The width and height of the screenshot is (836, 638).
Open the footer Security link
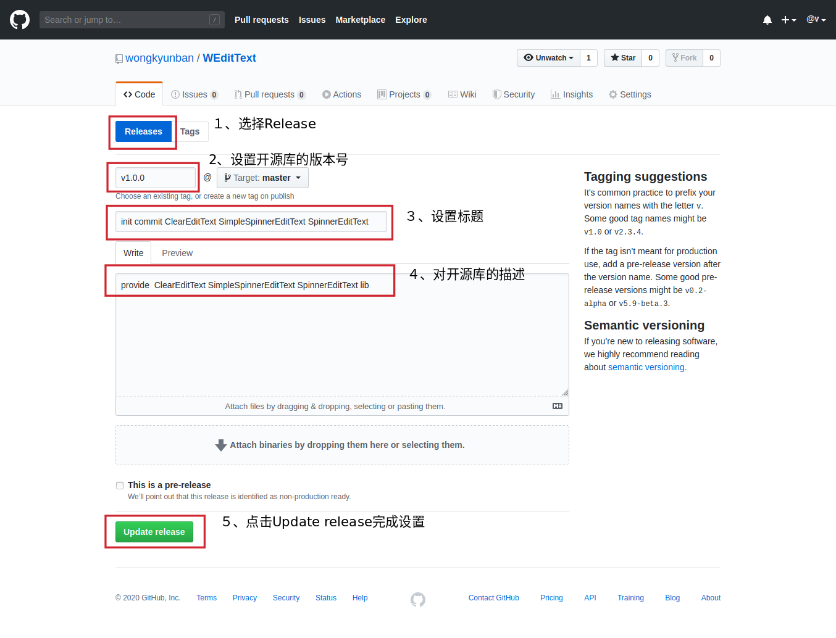click(x=286, y=598)
